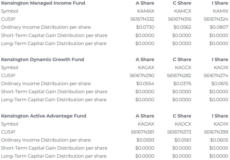This screenshot has width=230, height=160.
Task: Select CUSIP 56167N282
Action: tap(179, 76)
